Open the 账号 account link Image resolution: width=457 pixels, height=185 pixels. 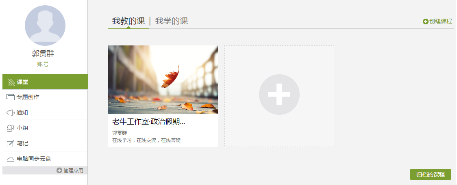tap(43, 64)
